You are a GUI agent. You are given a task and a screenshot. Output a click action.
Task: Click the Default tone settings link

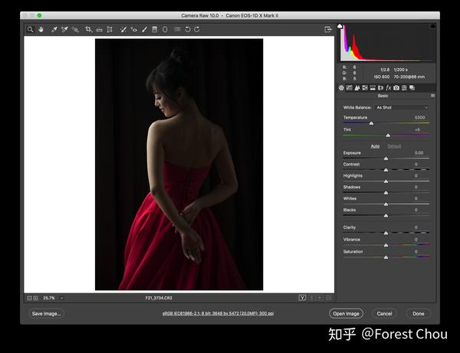[394, 146]
